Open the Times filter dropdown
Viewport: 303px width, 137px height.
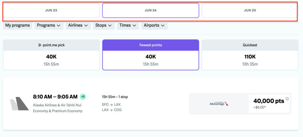tap(128, 25)
